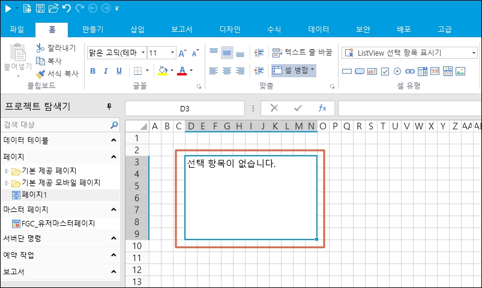Screen dimensions: 482x288
Task: Click the fx formula icon
Action: click(322, 108)
